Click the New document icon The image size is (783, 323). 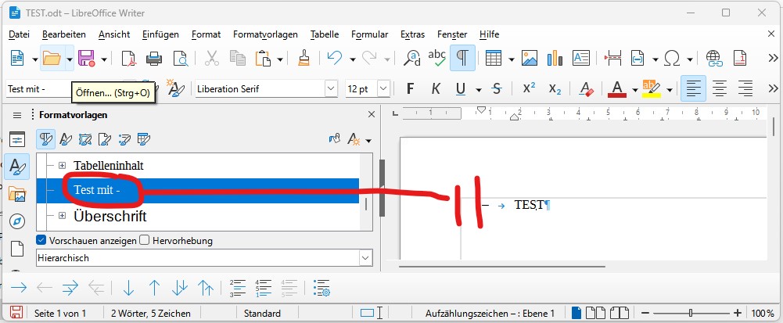[17, 59]
